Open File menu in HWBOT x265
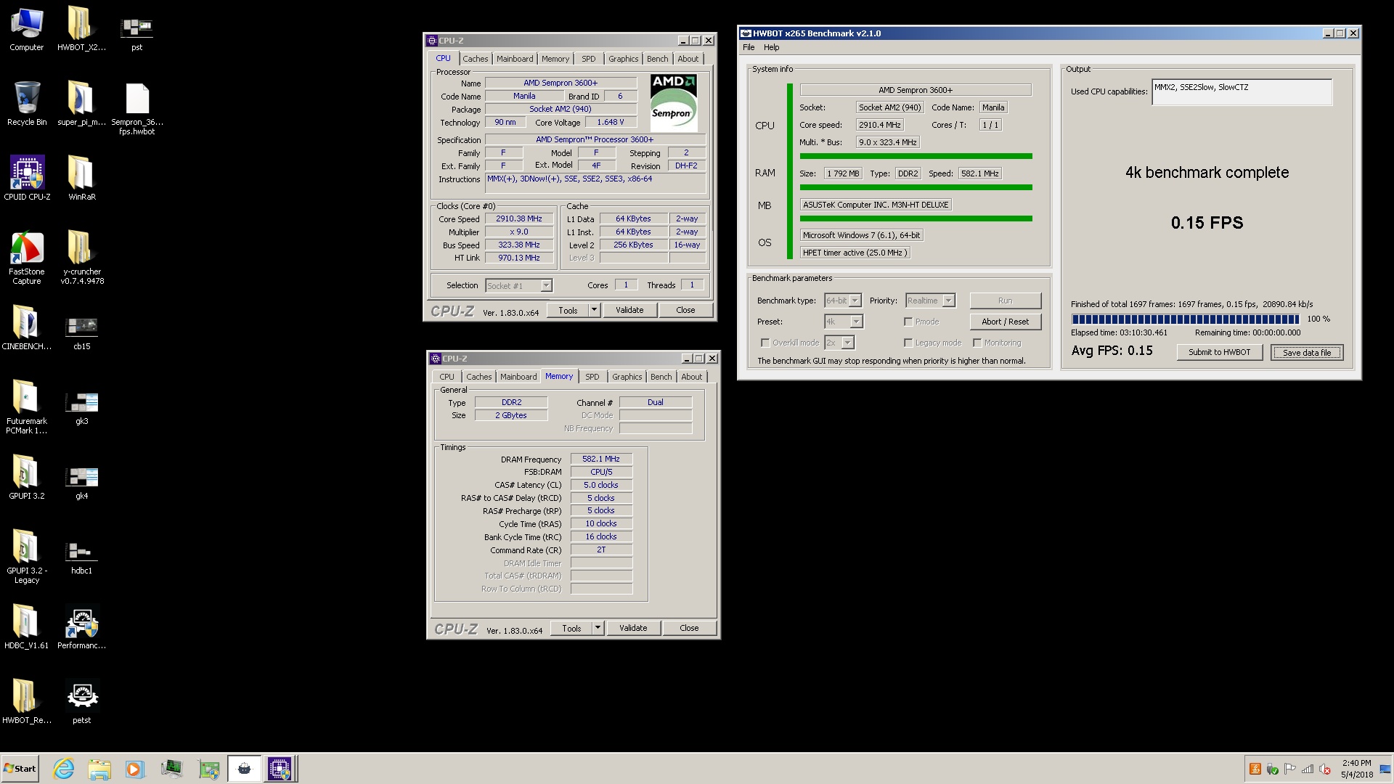Viewport: 1394px width, 784px height. click(x=749, y=47)
